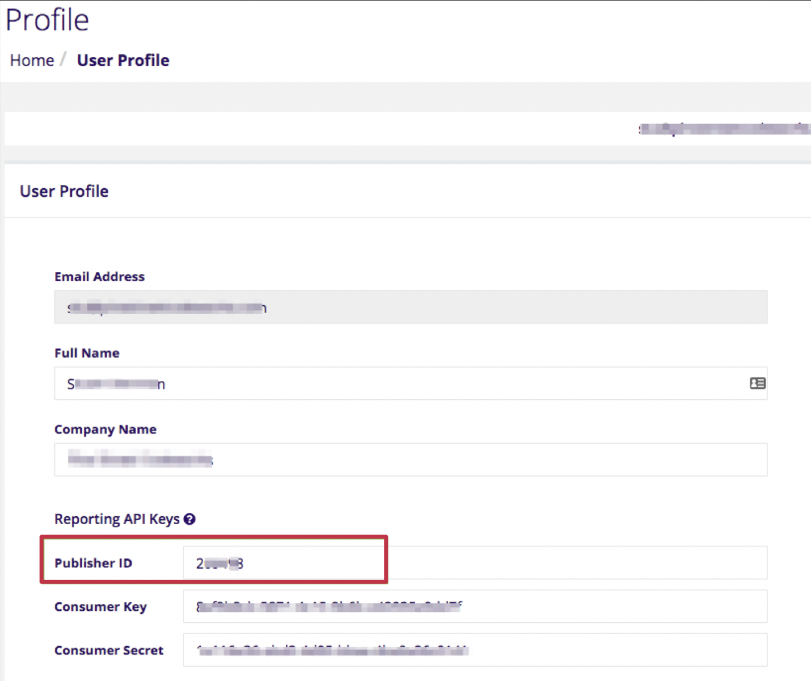Click the Email Address label
The height and width of the screenshot is (681, 811).
99,276
